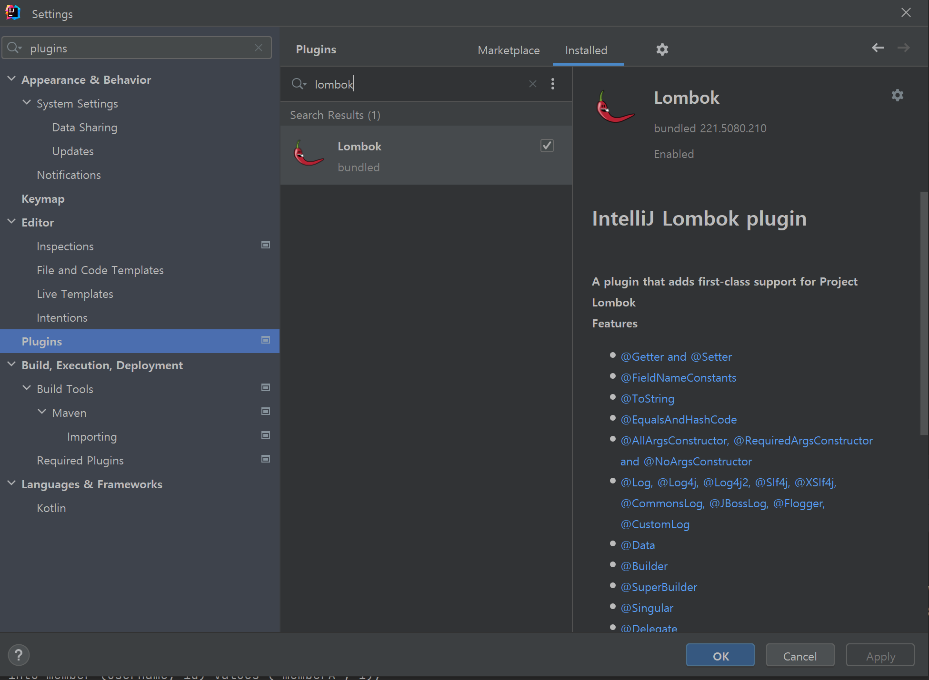929x680 pixels.
Task: Open the @CustomLog link
Action: (x=655, y=524)
